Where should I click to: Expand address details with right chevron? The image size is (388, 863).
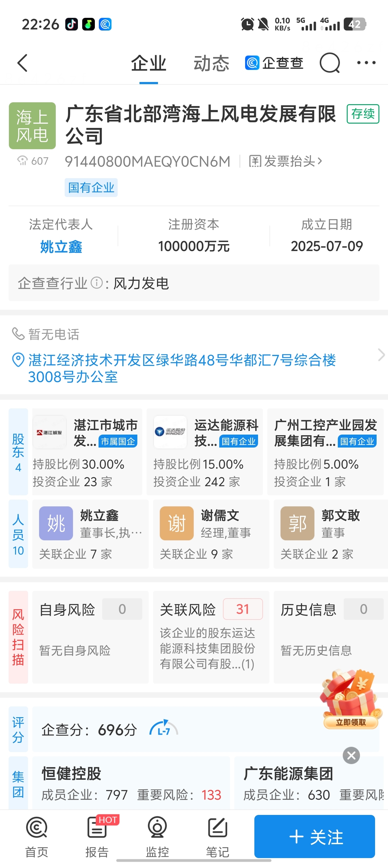coord(381,355)
